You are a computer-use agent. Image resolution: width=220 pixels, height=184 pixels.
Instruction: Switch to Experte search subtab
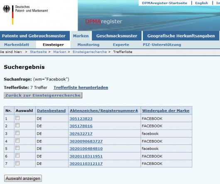point(121,44)
